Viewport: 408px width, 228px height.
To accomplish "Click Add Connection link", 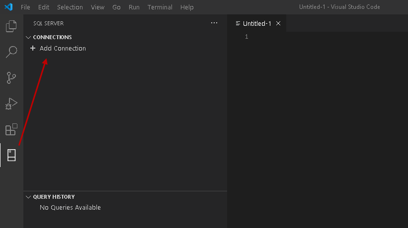I will point(63,49).
